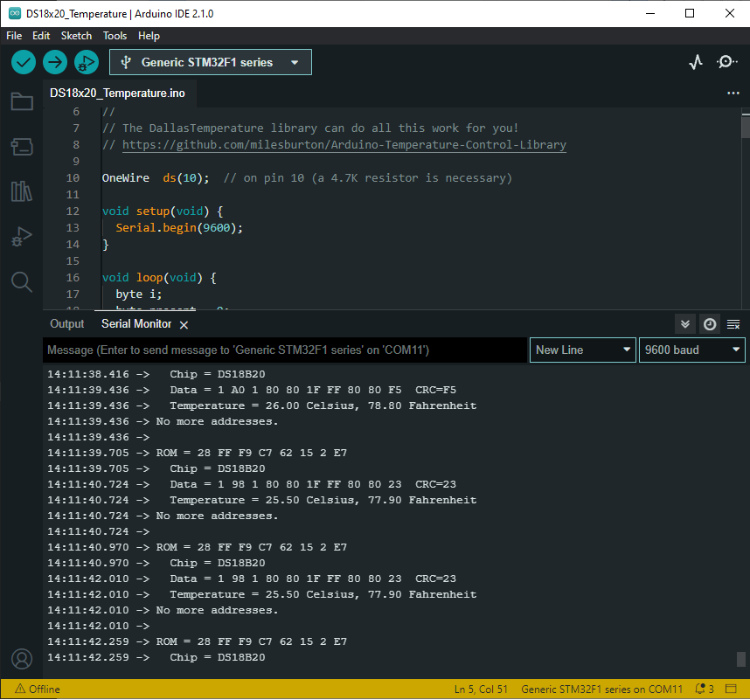Open the File menu
This screenshot has width=750, height=700.
pos(14,36)
